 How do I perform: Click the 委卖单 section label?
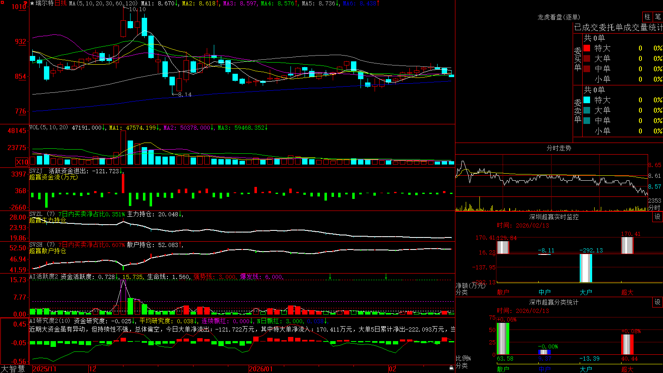[578, 111]
